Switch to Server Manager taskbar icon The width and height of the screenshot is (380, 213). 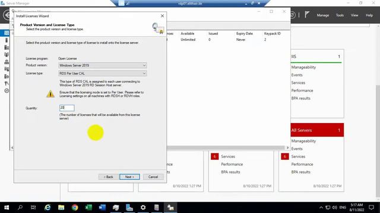[129, 208]
